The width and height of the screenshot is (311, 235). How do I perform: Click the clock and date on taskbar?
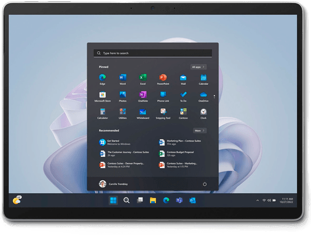[x=286, y=201]
